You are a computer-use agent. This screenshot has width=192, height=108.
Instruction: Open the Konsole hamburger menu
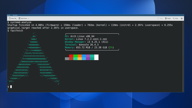(x=182, y=19)
